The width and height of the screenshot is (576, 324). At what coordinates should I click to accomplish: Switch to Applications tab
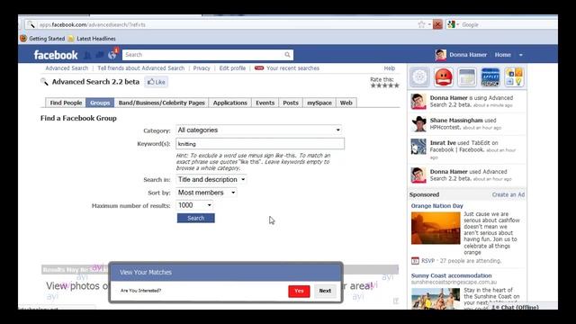pos(230,103)
